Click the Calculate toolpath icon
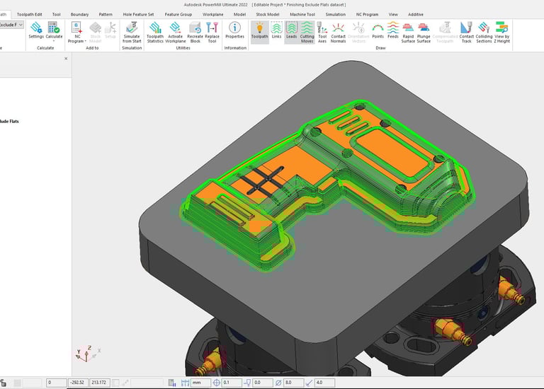 click(54, 28)
